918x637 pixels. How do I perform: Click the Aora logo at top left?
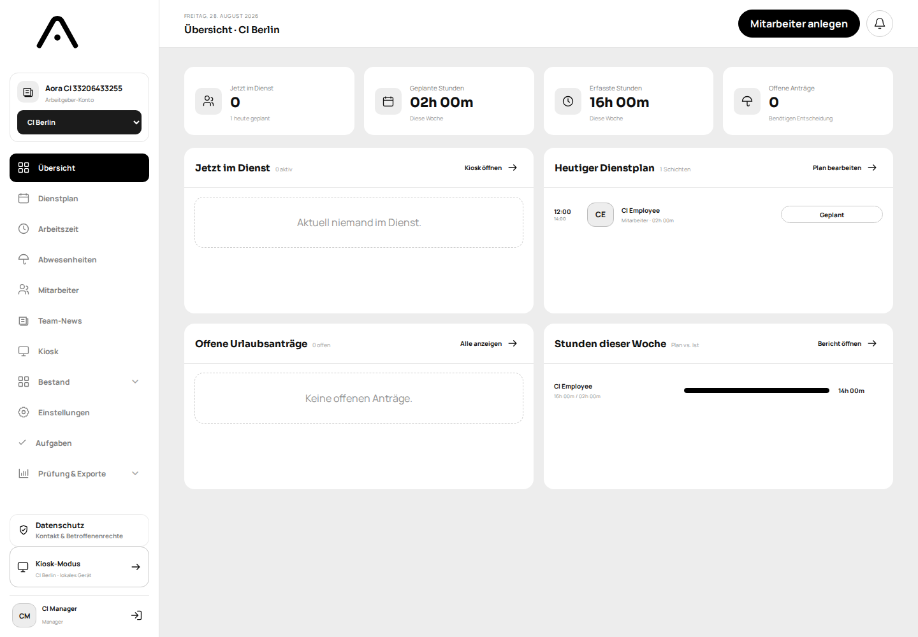tap(57, 32)
